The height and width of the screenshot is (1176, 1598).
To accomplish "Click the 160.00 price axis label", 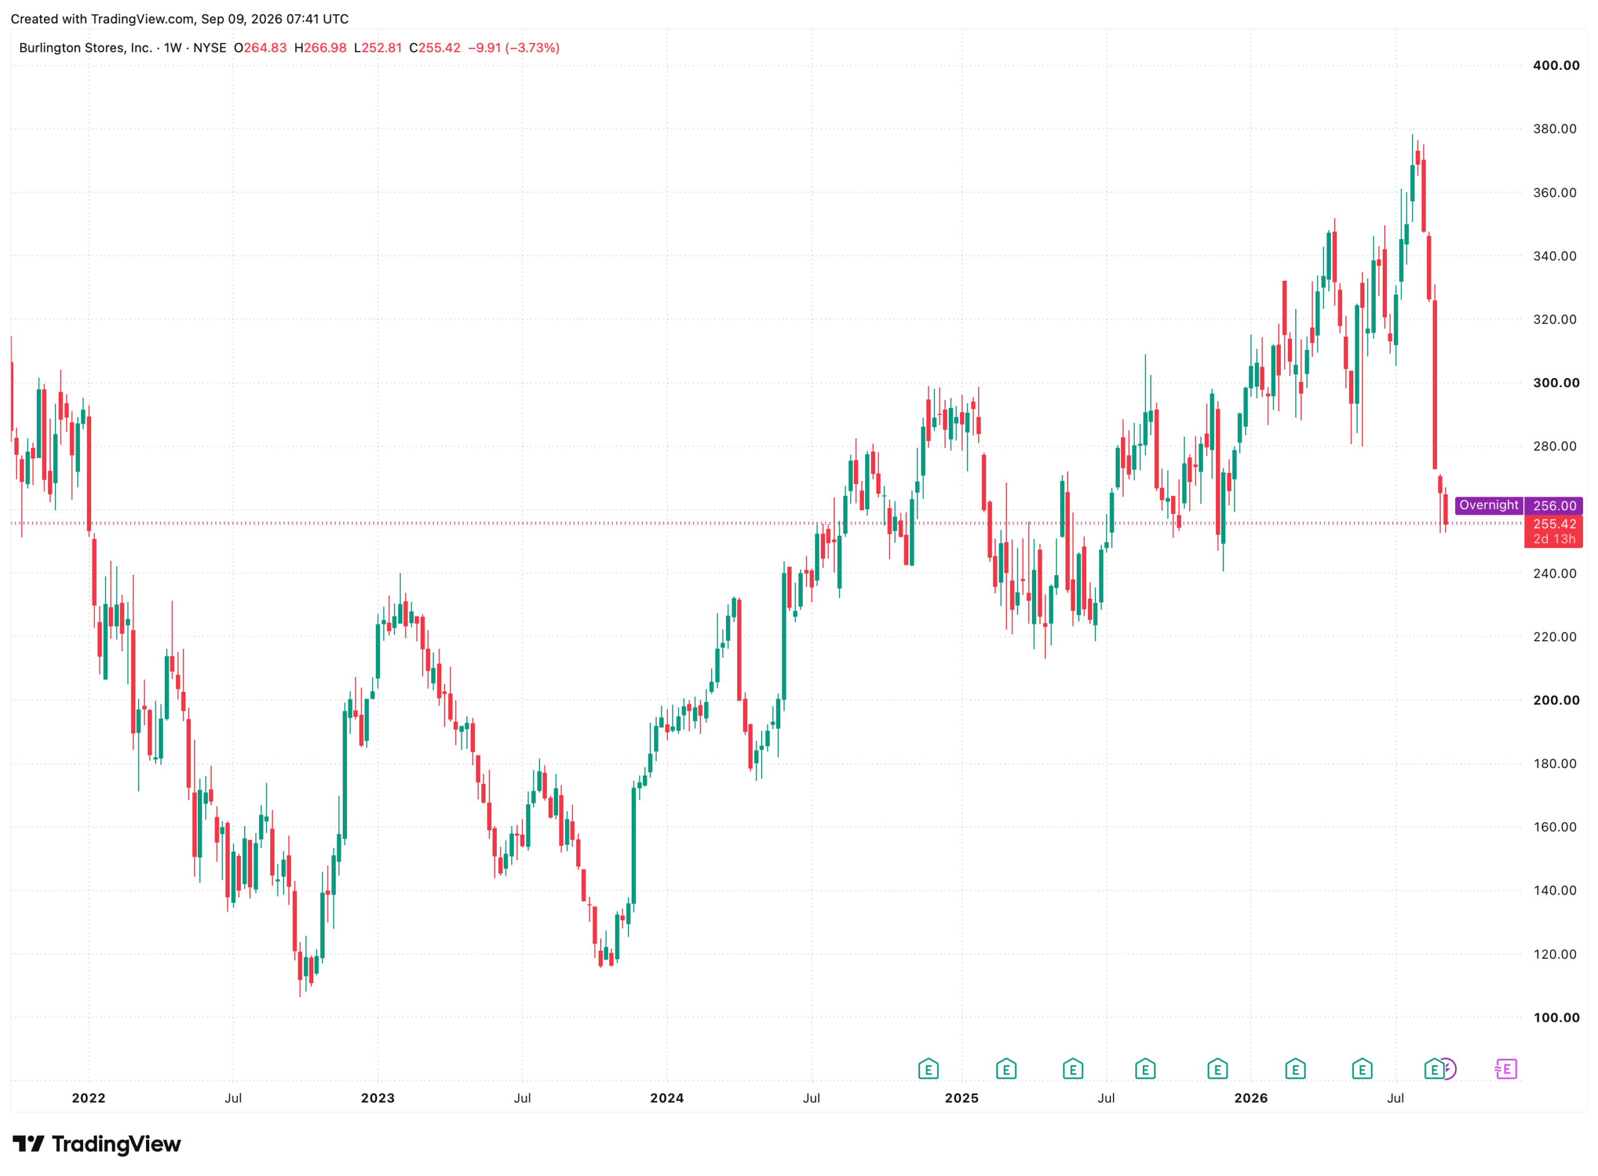I will pyautogui.click(x=1554, y=827).
